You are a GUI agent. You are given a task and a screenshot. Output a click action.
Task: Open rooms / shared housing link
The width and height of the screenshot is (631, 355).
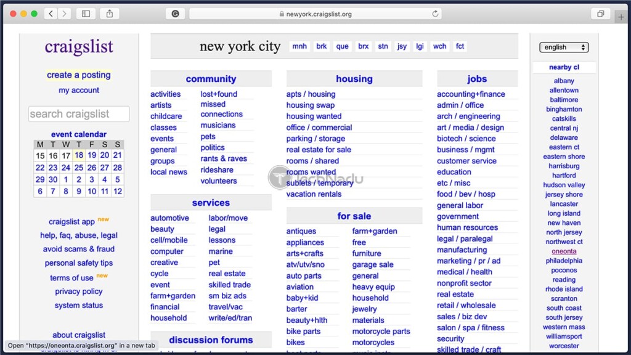pos(312,161)
